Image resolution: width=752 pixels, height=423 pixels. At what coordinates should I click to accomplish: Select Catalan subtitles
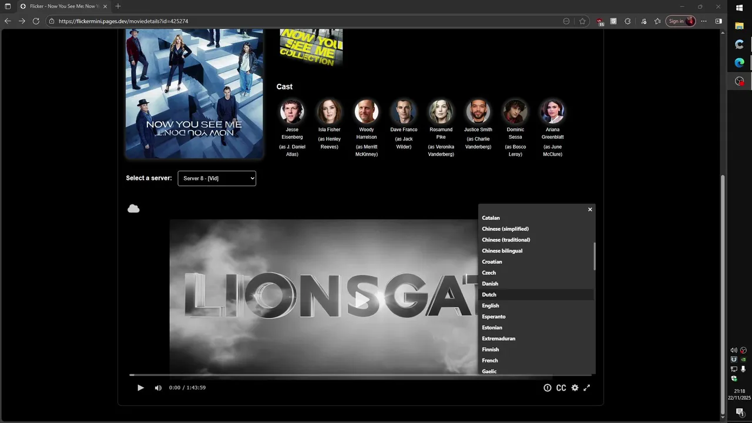coord(536,218)
